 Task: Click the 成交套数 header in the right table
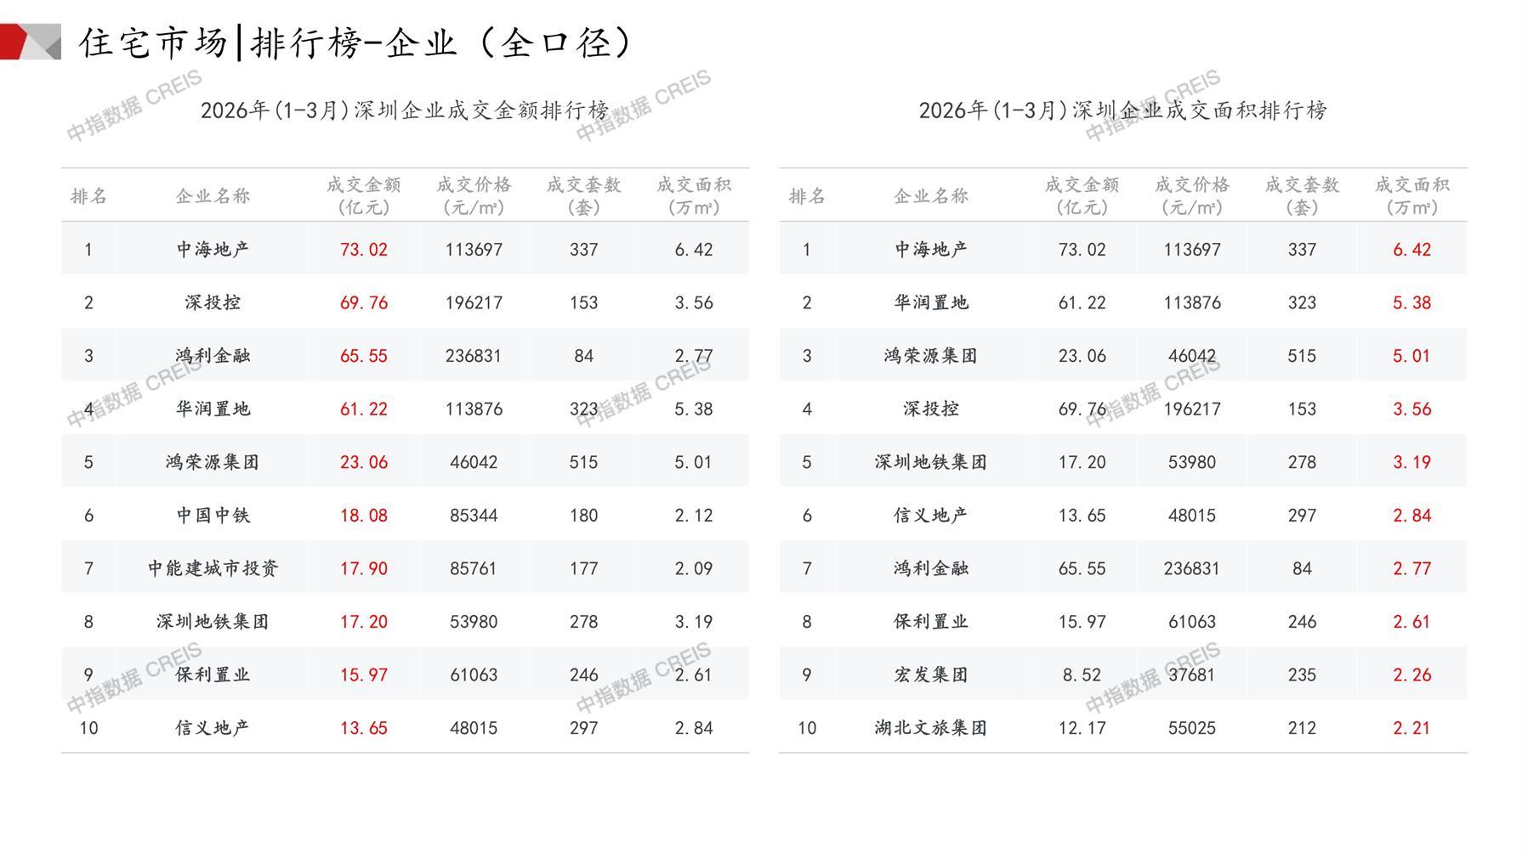point(1302,195)
